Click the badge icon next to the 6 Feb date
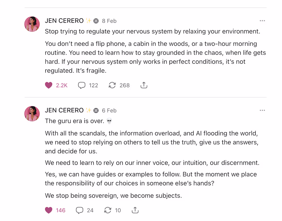 click(x=96, y=110)
